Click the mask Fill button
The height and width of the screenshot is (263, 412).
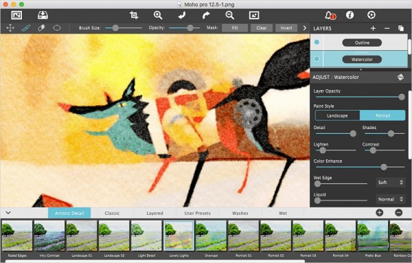(235, 28)
